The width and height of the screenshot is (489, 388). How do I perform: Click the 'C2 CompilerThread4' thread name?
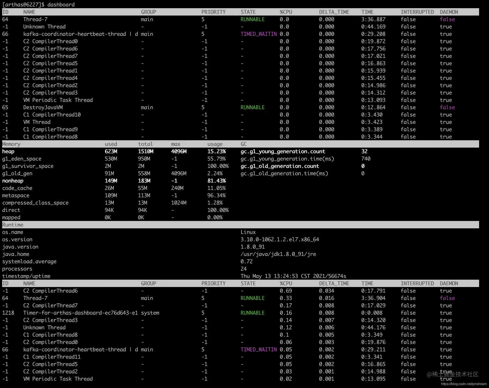tap(50, 78)
